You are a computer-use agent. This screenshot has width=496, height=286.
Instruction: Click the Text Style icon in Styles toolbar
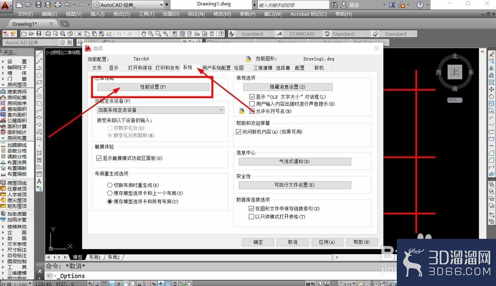tap(232, 34)
